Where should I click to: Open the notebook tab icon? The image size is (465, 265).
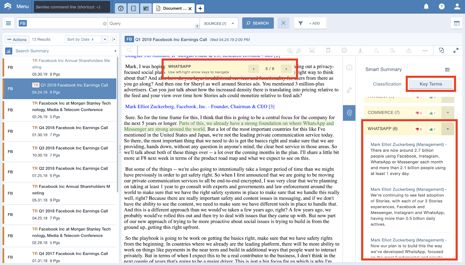tap(133, 8)
